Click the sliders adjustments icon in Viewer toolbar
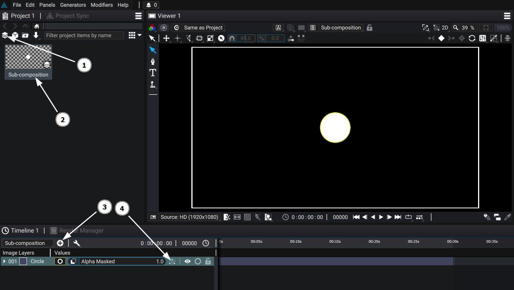This screenshot has width=514, height=290. click(483, 38)
